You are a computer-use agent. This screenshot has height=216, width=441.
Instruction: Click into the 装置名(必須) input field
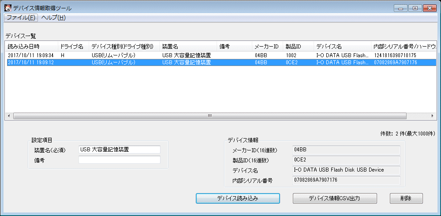(x=120, y=150)
